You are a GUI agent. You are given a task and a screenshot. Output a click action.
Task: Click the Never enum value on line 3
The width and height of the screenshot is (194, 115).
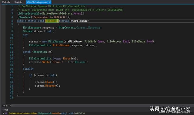pyautogui.click(x=77, y=13)
